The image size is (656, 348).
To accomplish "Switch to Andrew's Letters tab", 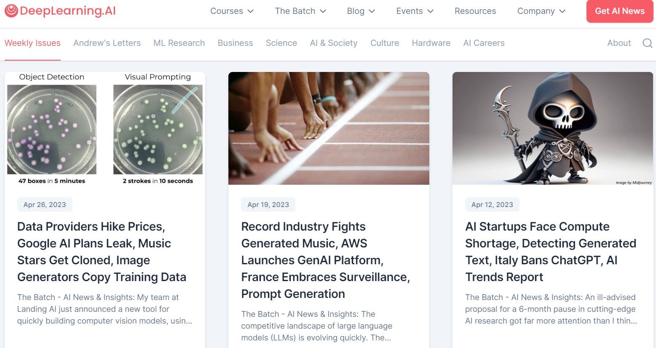I will point(107,43).
